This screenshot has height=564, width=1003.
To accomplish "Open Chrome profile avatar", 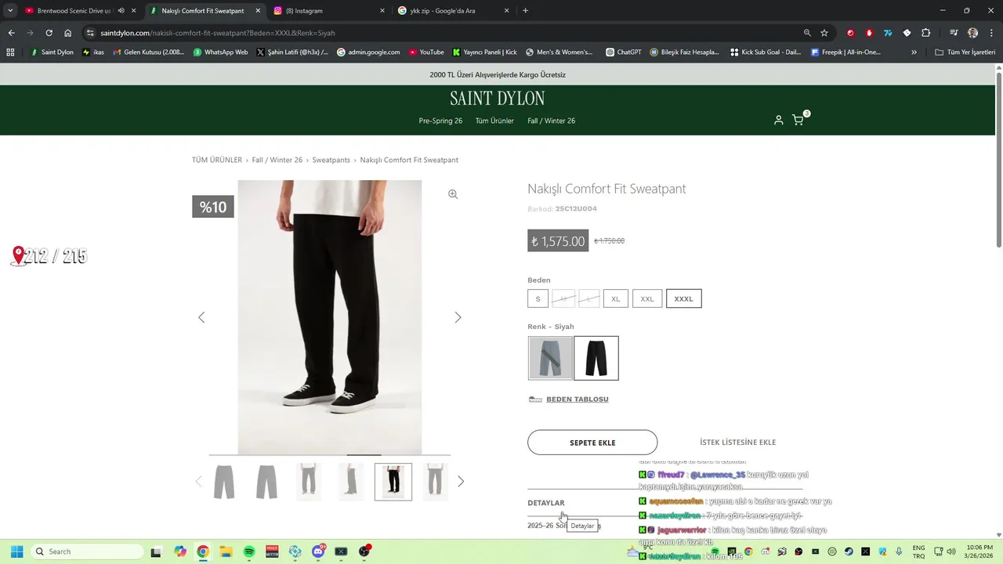I will coord(972,33).
